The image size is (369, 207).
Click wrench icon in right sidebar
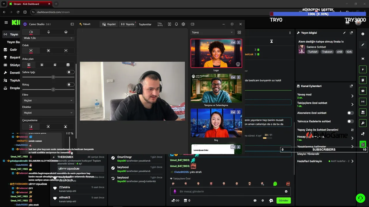(363, 123)
